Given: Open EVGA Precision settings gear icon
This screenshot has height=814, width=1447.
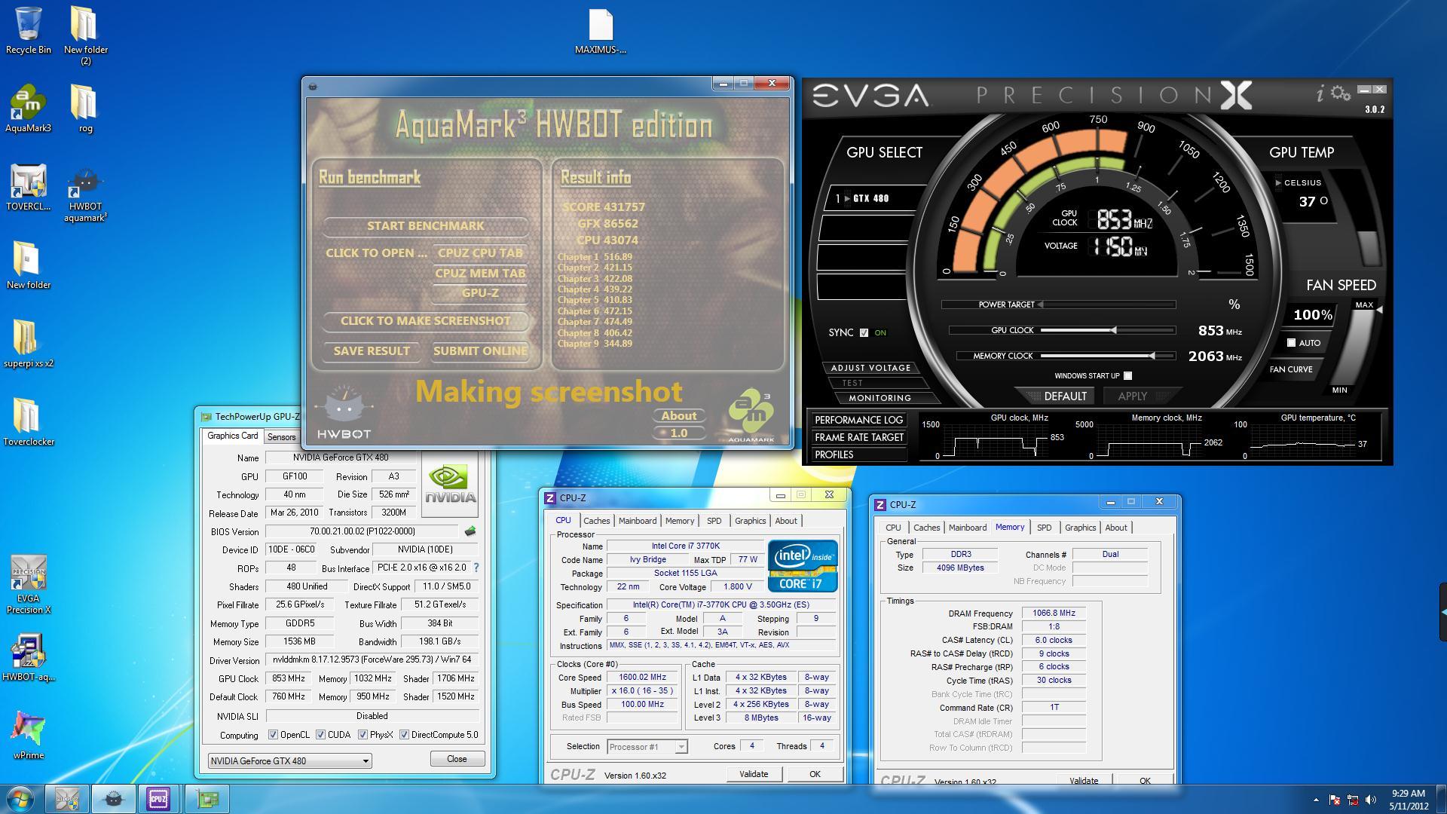Looking at the screenshot, I should pyautogui.click(x=1340, y=93).
